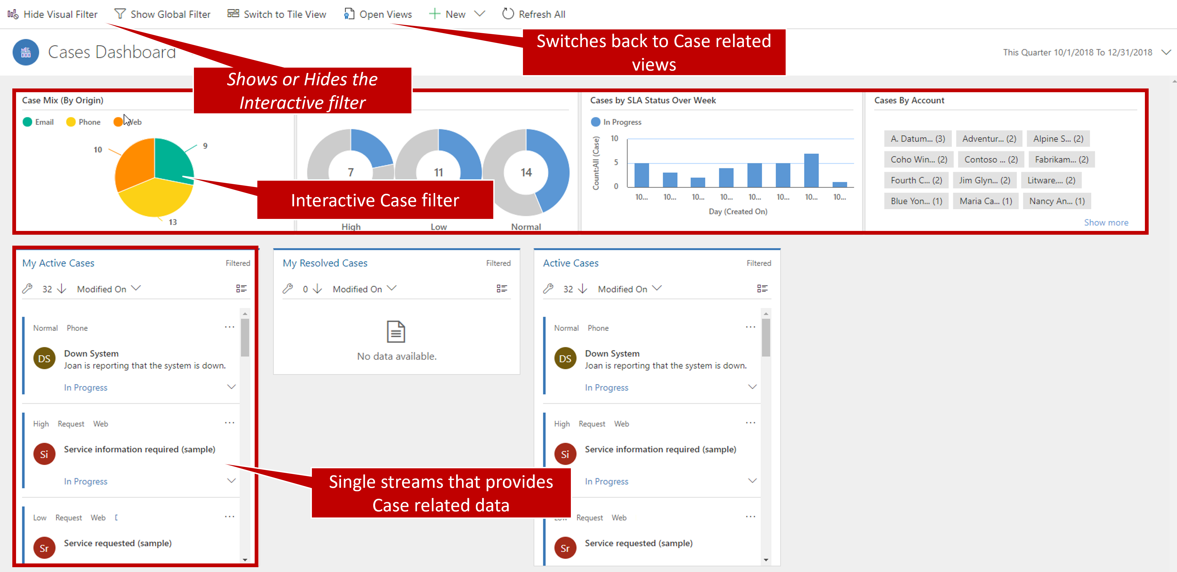Open Modified On dropdown in My Resolved Cases
This screenshot has height=572, width=1177.
365,289
